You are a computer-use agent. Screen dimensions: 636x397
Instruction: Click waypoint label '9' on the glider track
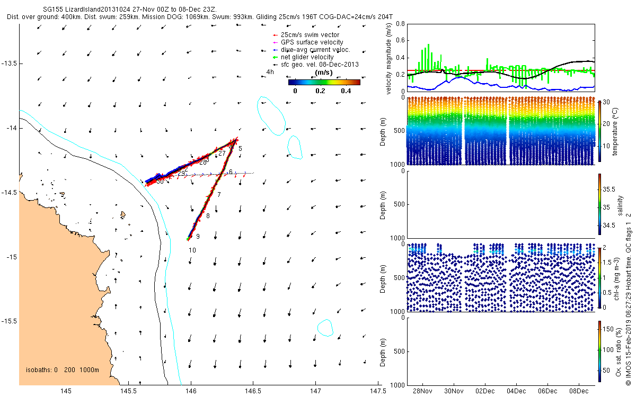coord(198,237)
